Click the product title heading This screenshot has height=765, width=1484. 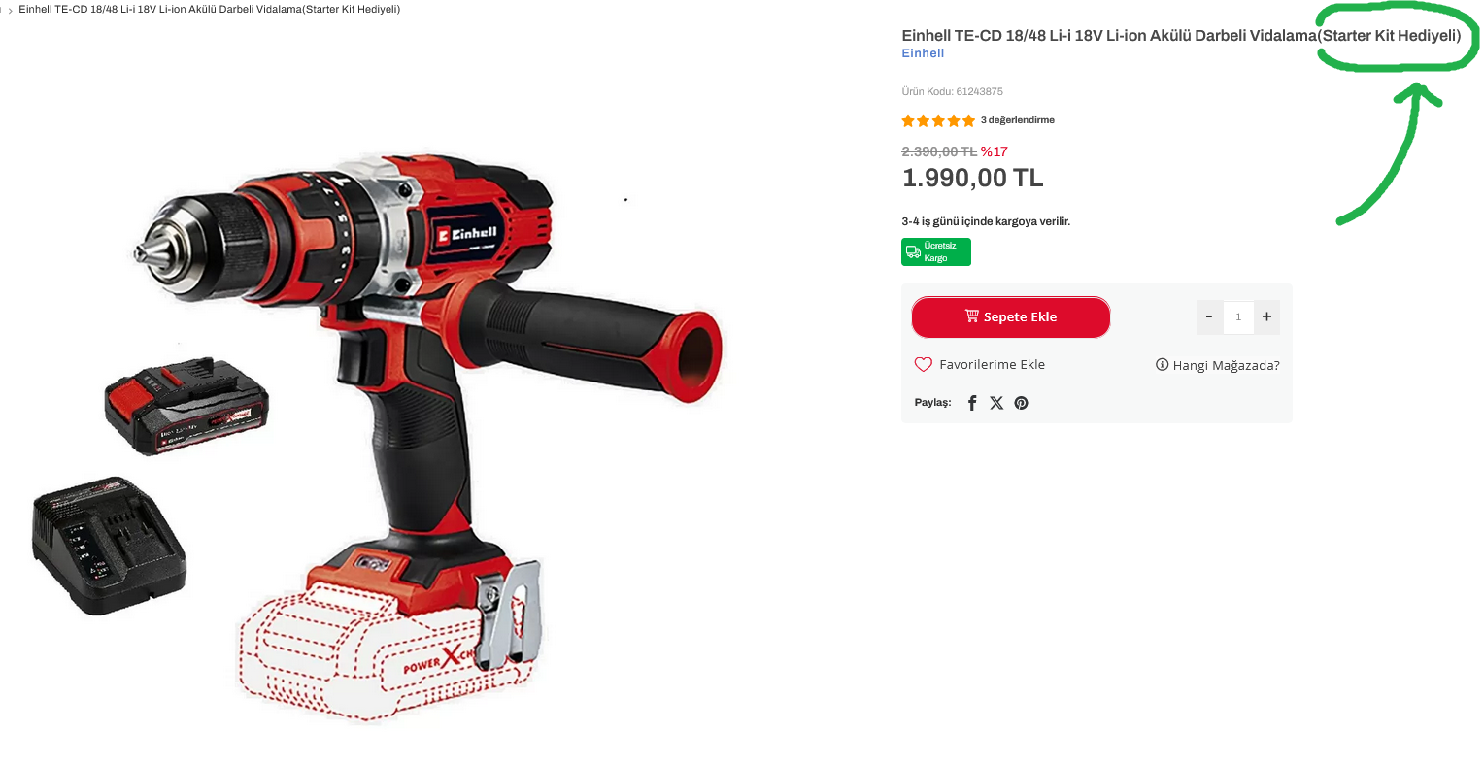point(1181,36)
